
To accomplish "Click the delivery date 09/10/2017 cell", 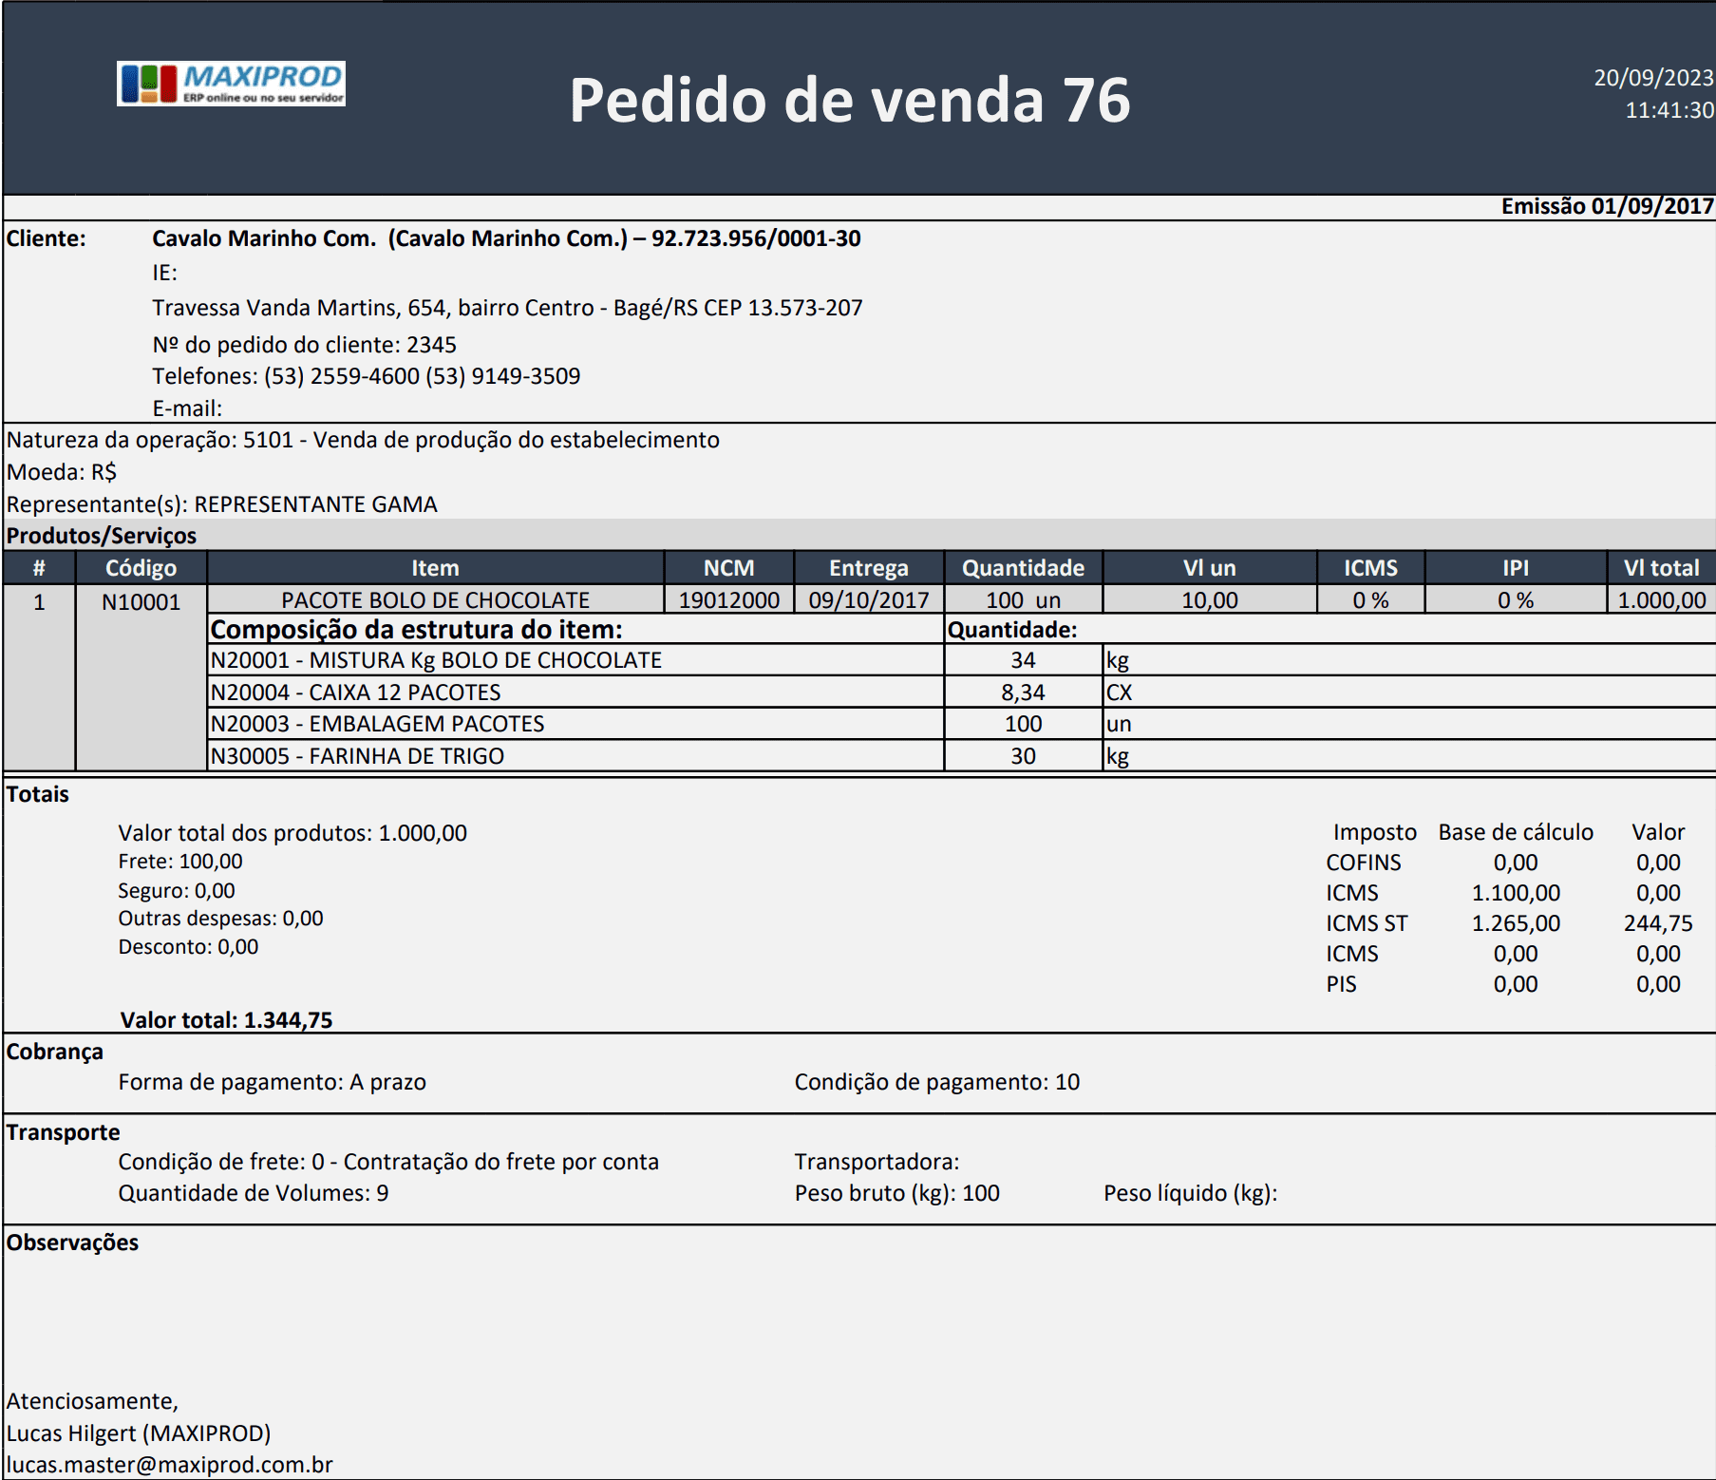I will 868,600.
